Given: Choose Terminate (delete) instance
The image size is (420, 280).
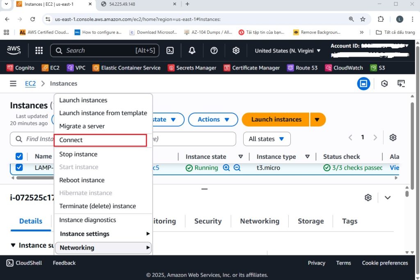Looking at the screenshot, I should coord(98,206).
